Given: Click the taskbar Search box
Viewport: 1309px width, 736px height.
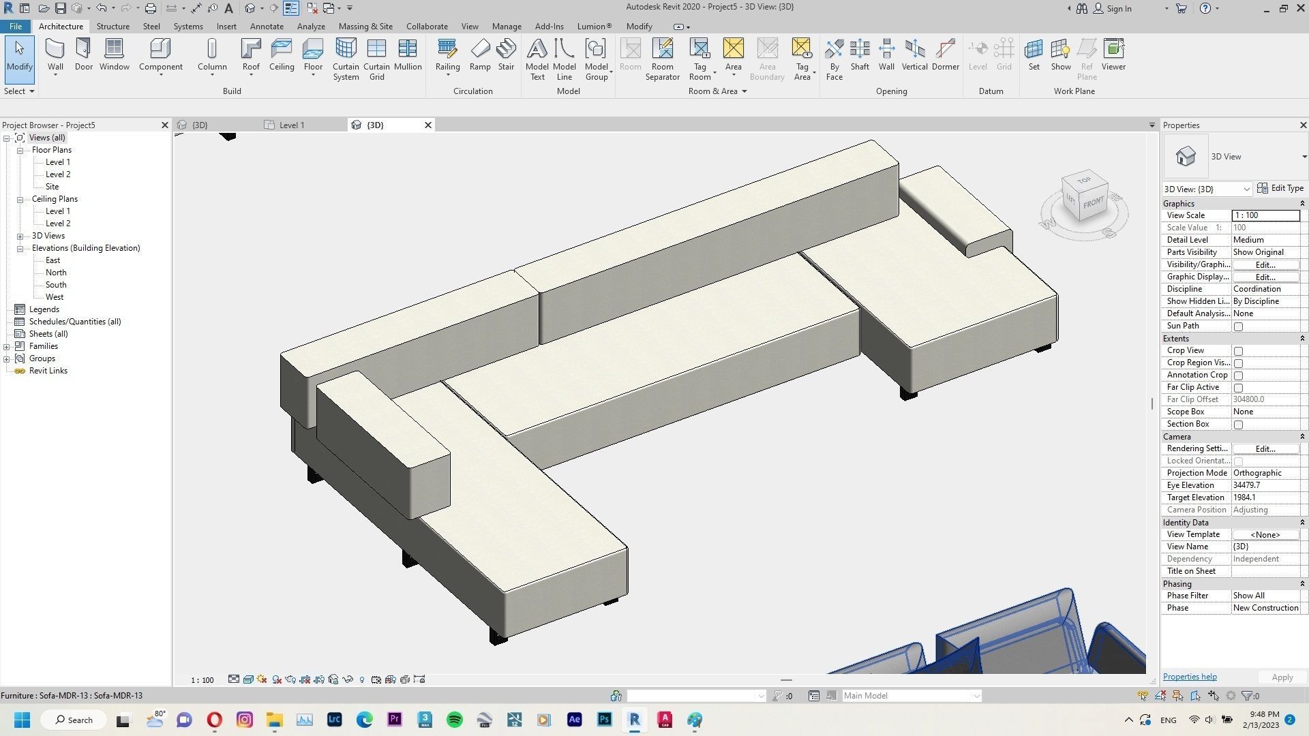Looking at the screenshot, I should pos(74,720).
